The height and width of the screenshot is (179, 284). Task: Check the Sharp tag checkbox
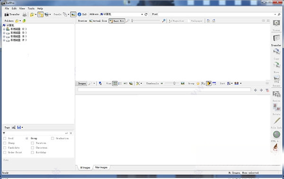point(5,143)
